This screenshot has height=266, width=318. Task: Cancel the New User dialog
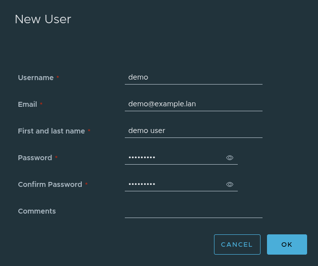click(237, 244)
